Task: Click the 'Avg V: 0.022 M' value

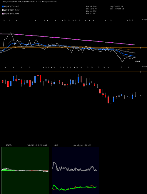Action: (117, 6)
